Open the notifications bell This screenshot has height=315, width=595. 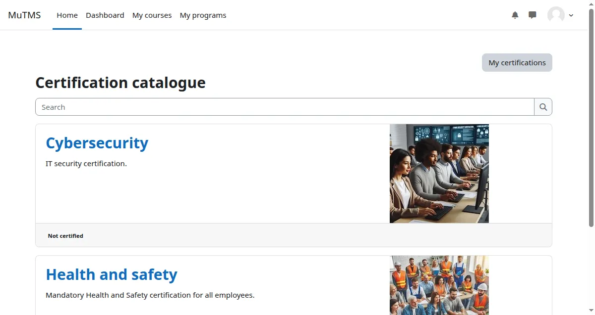(515, 15)
